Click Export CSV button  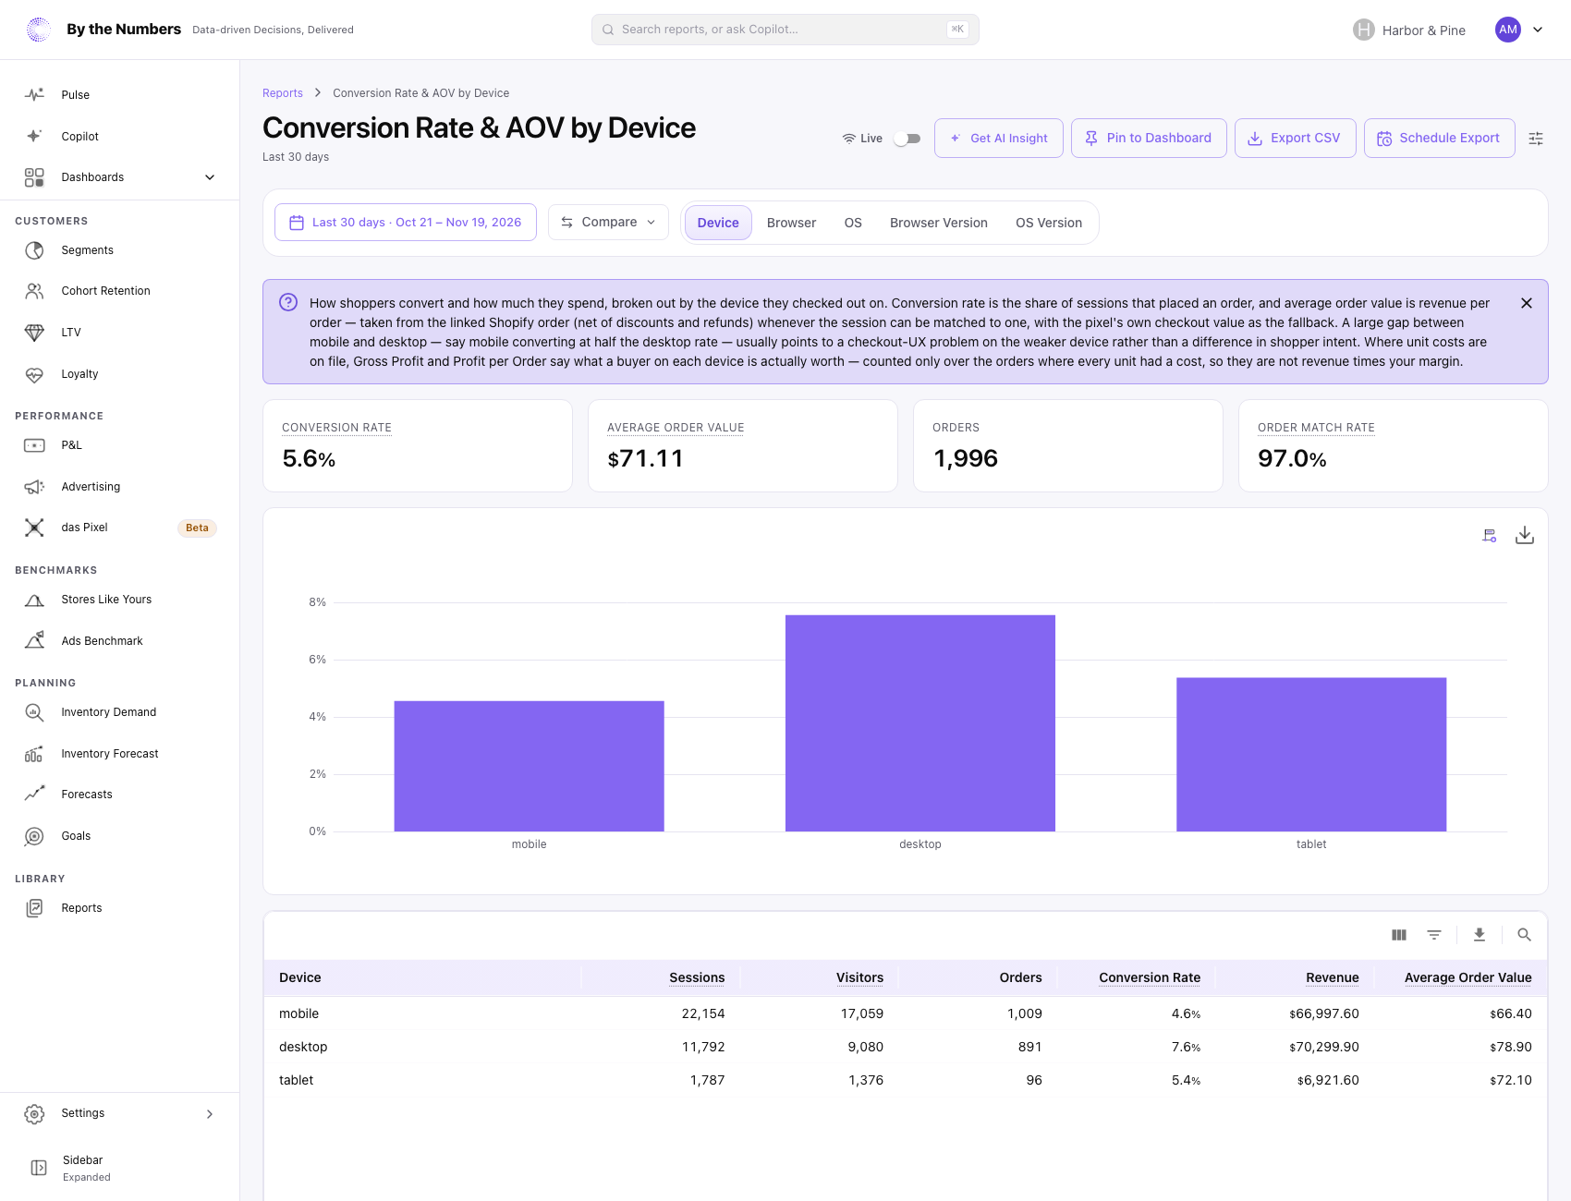(x=1295, y=139)
